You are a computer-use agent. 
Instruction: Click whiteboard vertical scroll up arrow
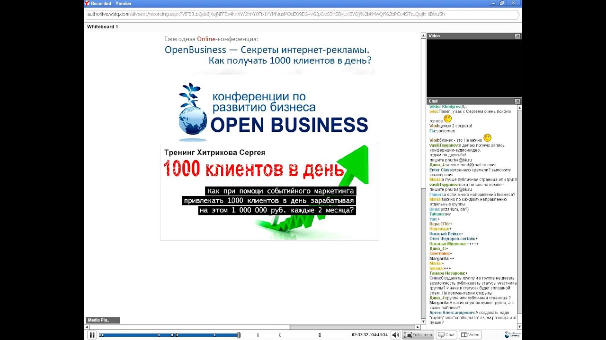point(423,35)
